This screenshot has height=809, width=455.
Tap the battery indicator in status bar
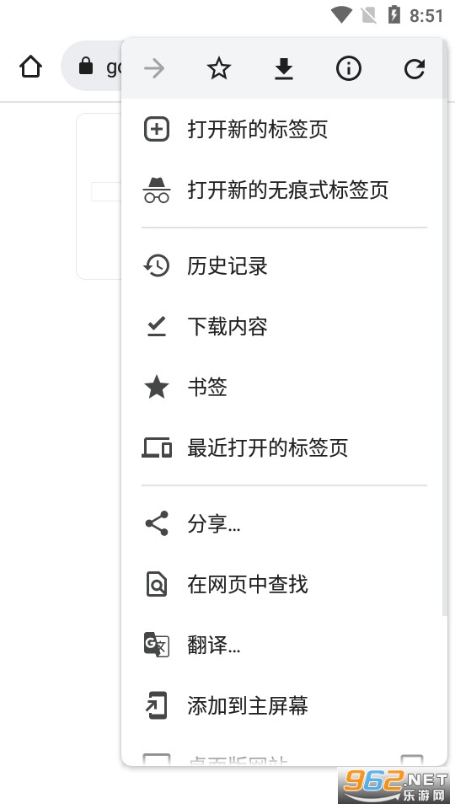click(394, 14)
